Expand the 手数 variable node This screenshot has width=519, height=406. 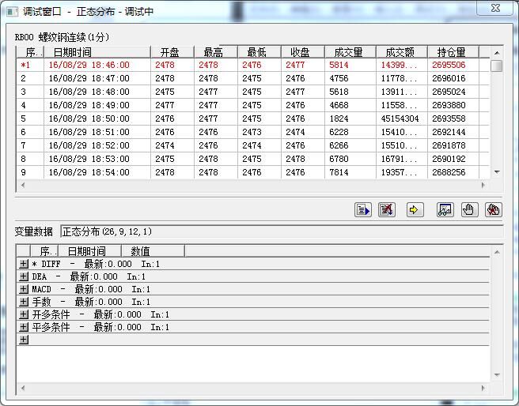24,302
